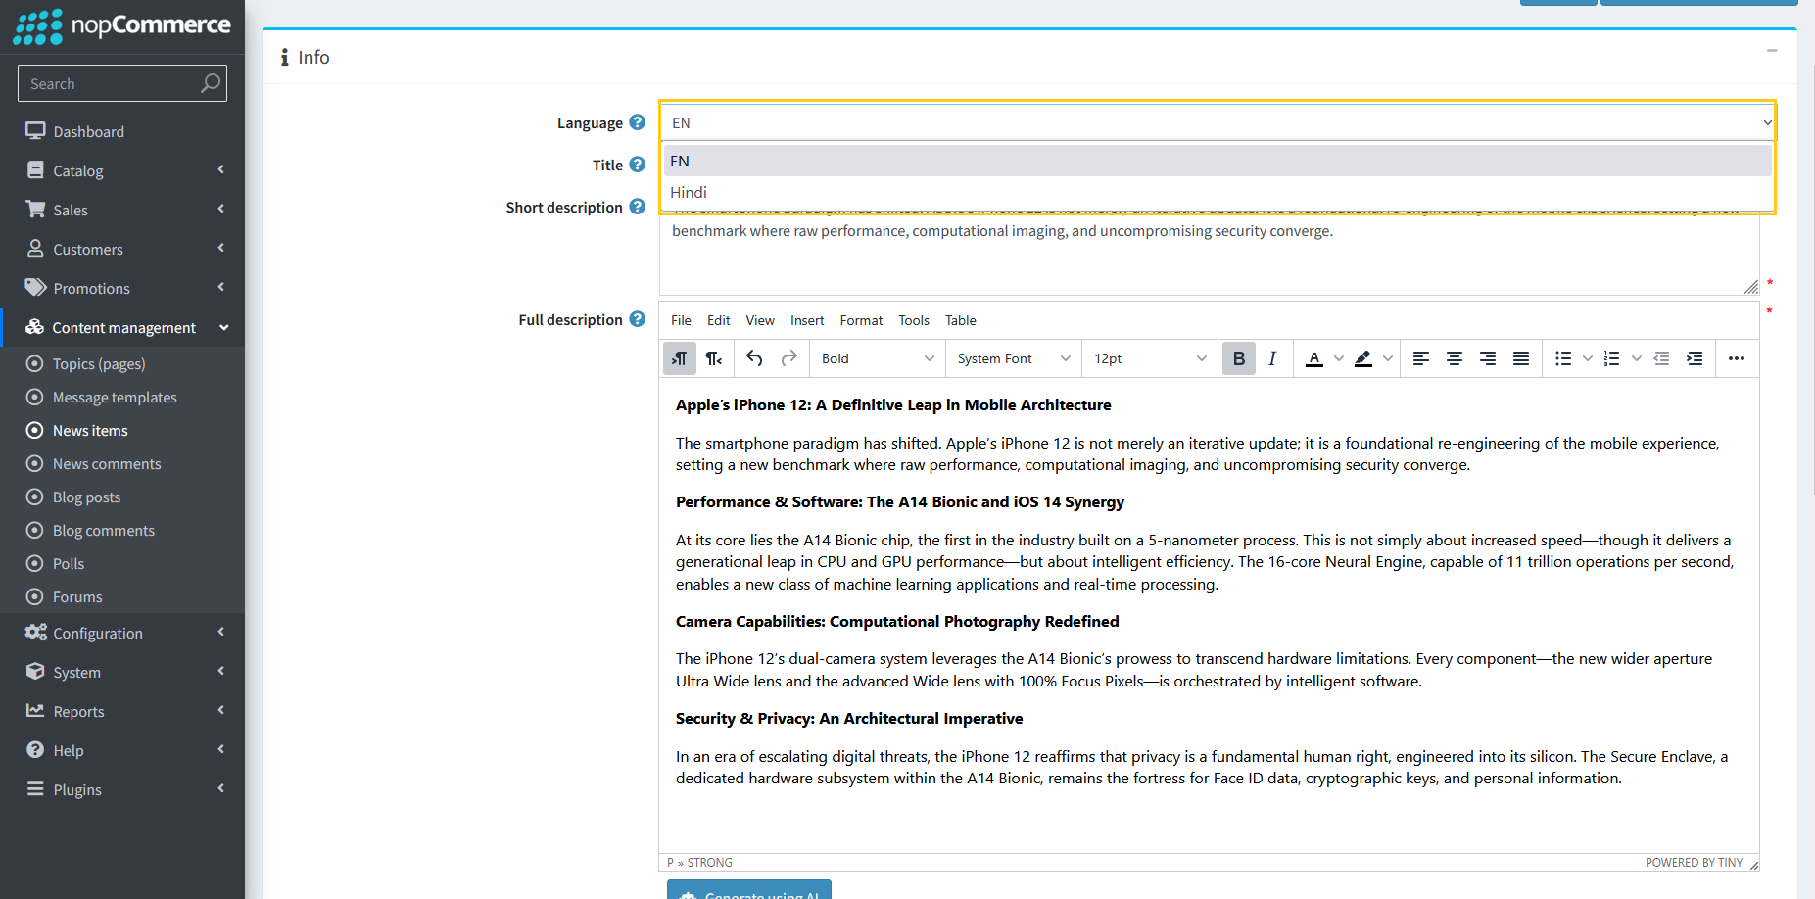Image resolution: width=1815 pixels, height=899 pixels.
Task: Open the 12pt font size dropdown
Action: (x=1148, y=358)
